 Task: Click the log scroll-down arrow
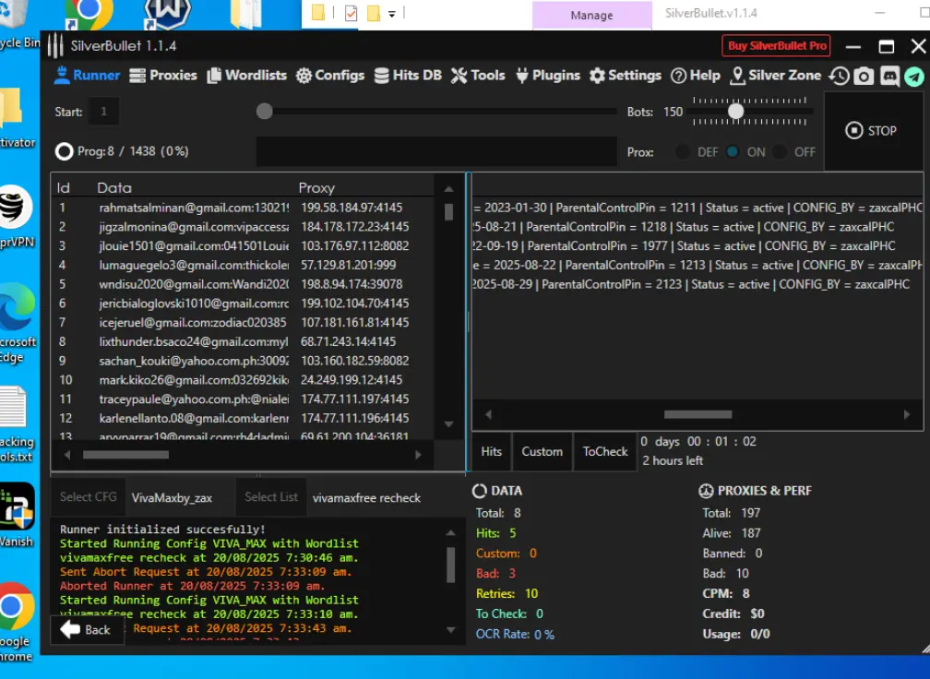click(451, 630)
